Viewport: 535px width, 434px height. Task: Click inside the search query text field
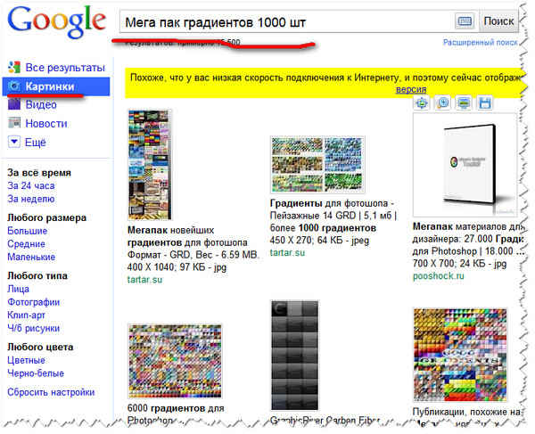click(285, 20)
